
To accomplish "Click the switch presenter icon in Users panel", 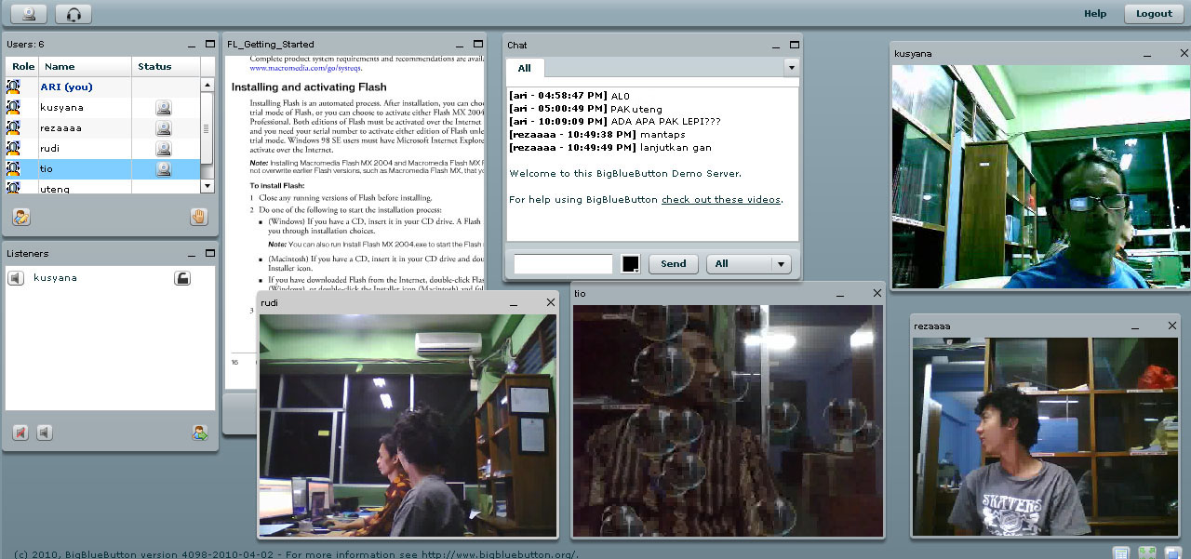I will coord(21,217).
